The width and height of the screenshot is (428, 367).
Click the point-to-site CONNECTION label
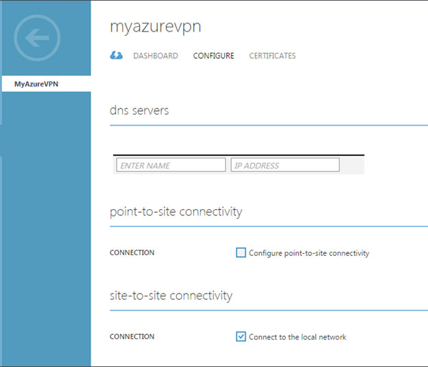point(132,252)
